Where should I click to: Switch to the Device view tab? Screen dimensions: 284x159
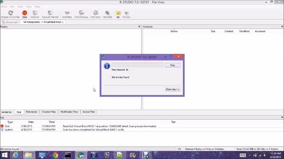[10, 22]
